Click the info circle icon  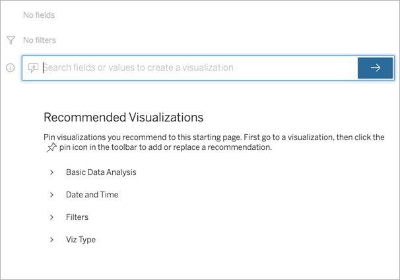click(11, 67)
